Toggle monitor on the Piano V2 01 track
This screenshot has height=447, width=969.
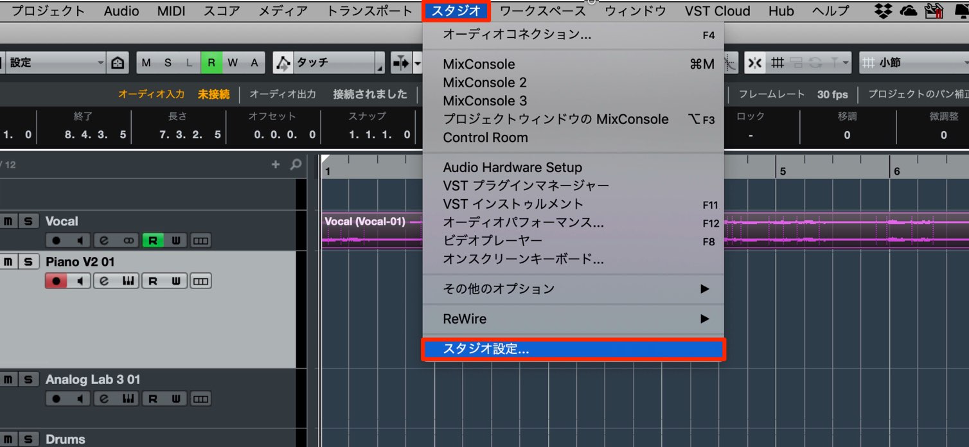[x=80, y=281]
